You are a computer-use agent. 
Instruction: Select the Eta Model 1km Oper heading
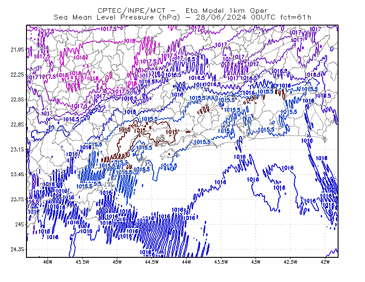[x=226, y=10]
